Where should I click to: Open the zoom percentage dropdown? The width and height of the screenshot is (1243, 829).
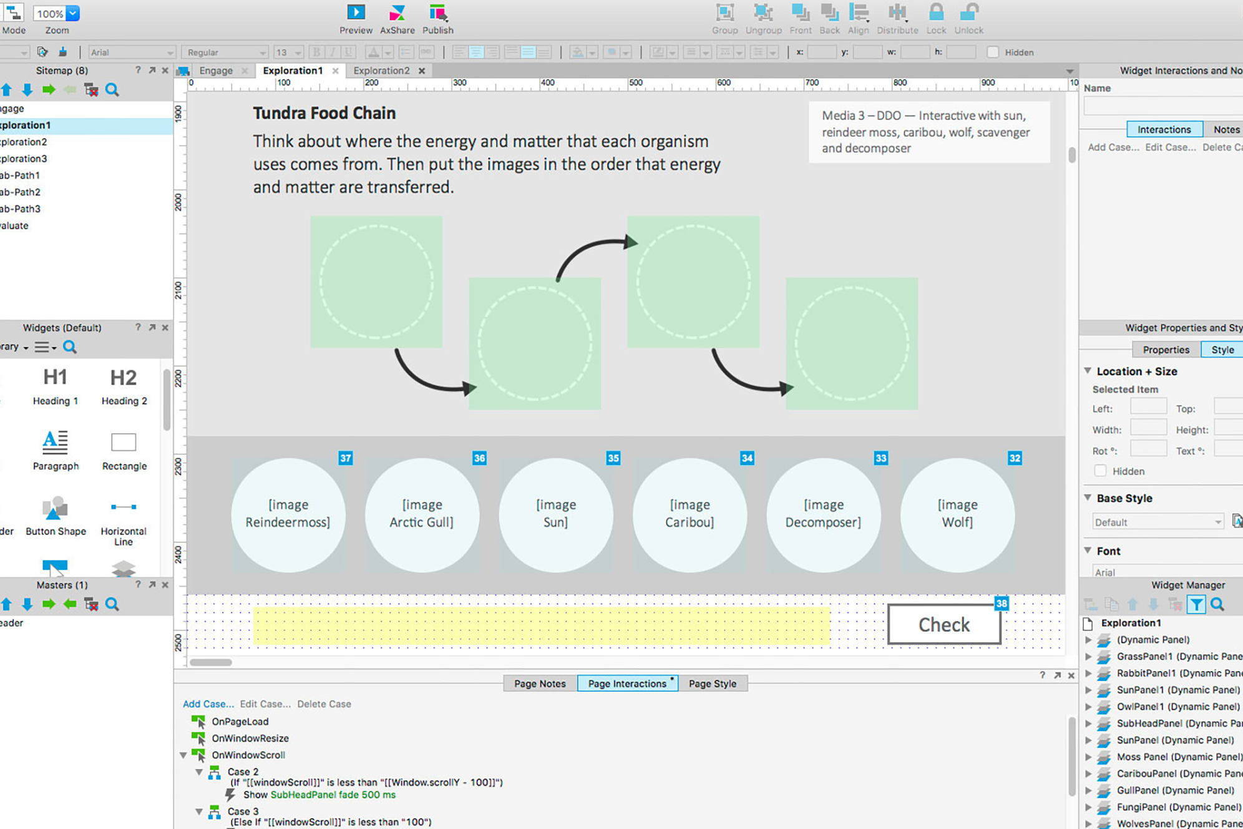[73, 13]
